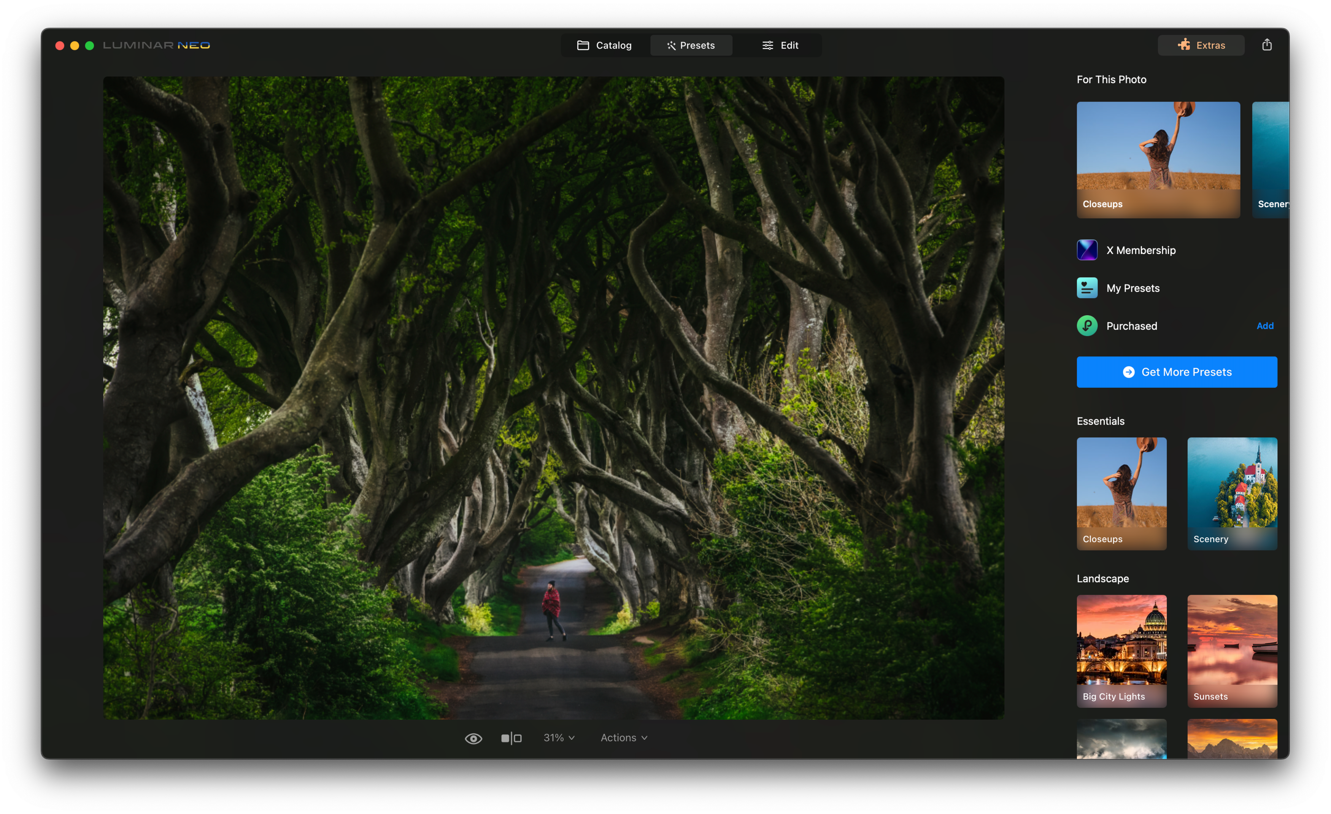Expand the Actions dropdown
Viewport: 1331px width, 814px height.
coord(623,737)
